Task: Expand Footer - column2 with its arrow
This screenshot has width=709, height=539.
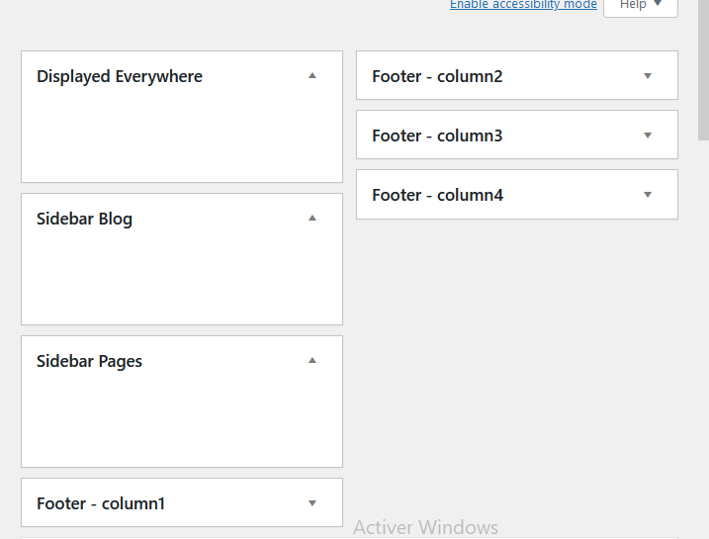Action: 648,76
